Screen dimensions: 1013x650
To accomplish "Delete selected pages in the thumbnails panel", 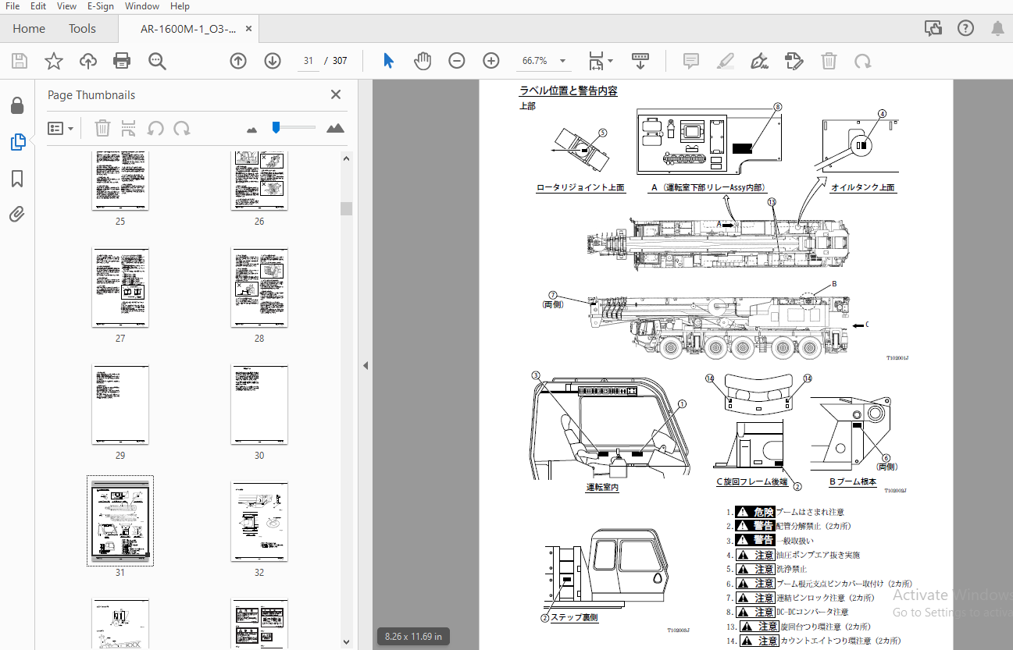I will click(x=103, y=128).
